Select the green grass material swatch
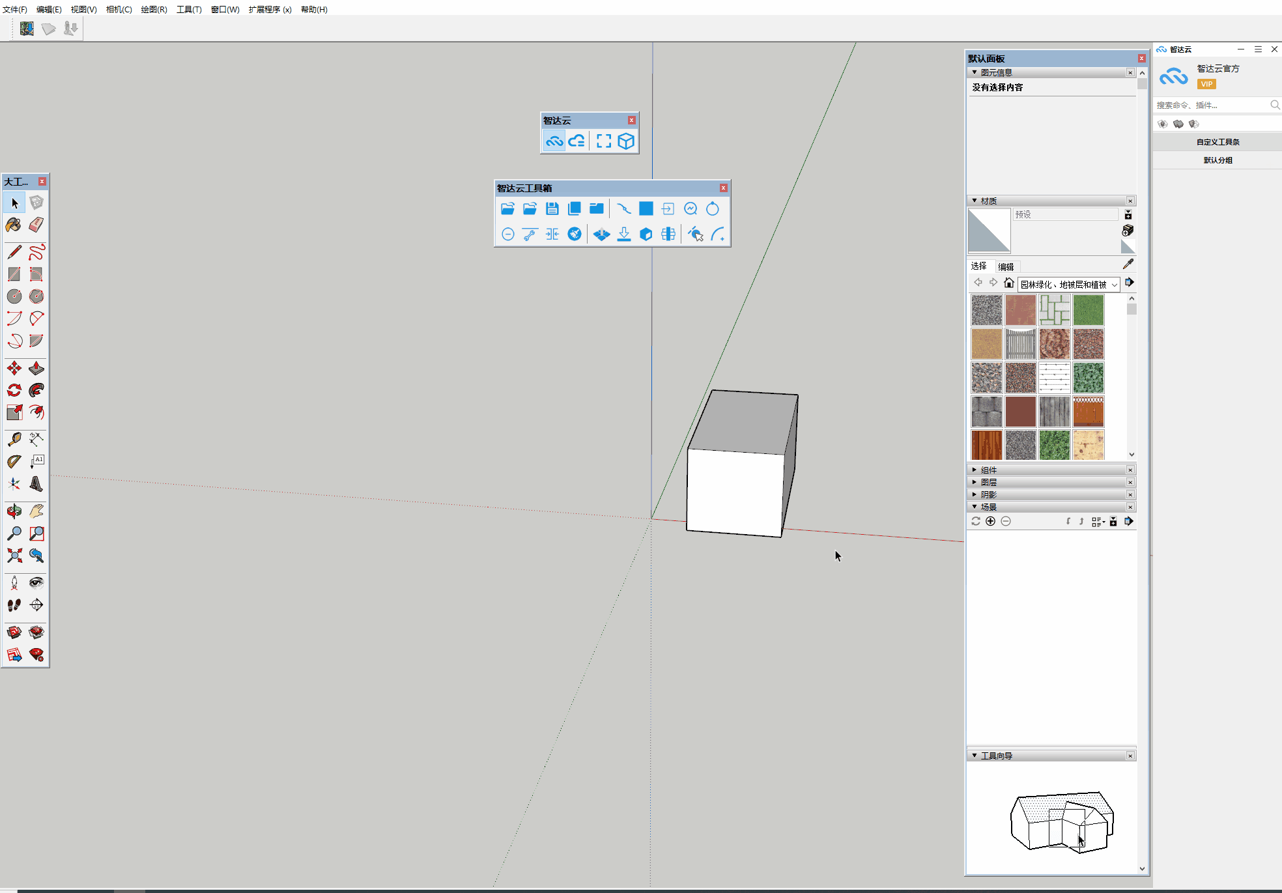Screen dimensions: 1282x893 coord(1089,310)
